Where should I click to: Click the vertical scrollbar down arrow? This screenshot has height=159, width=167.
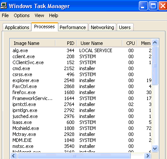pos(155,149)
